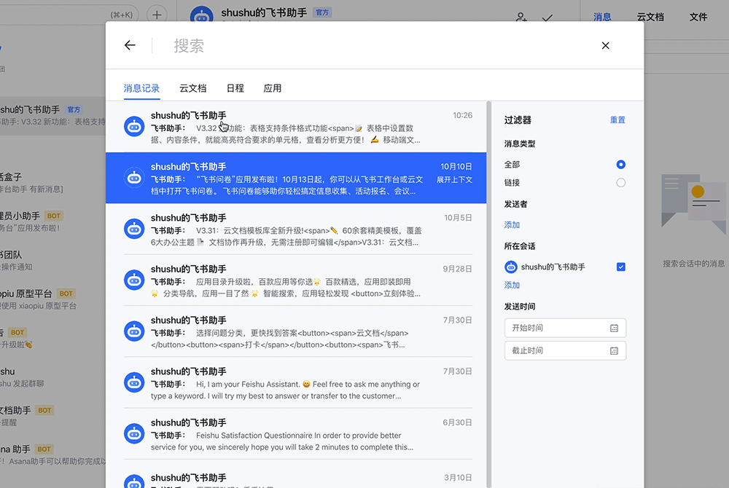Click the add member icon in chat header
This screenshot has width=729, height=488.
point(521,17)
